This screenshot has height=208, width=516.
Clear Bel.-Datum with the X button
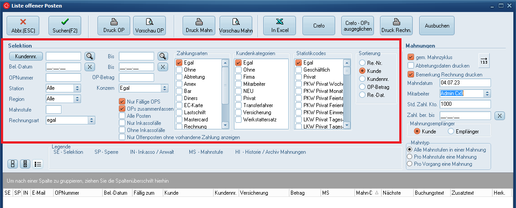click(90, 67)
